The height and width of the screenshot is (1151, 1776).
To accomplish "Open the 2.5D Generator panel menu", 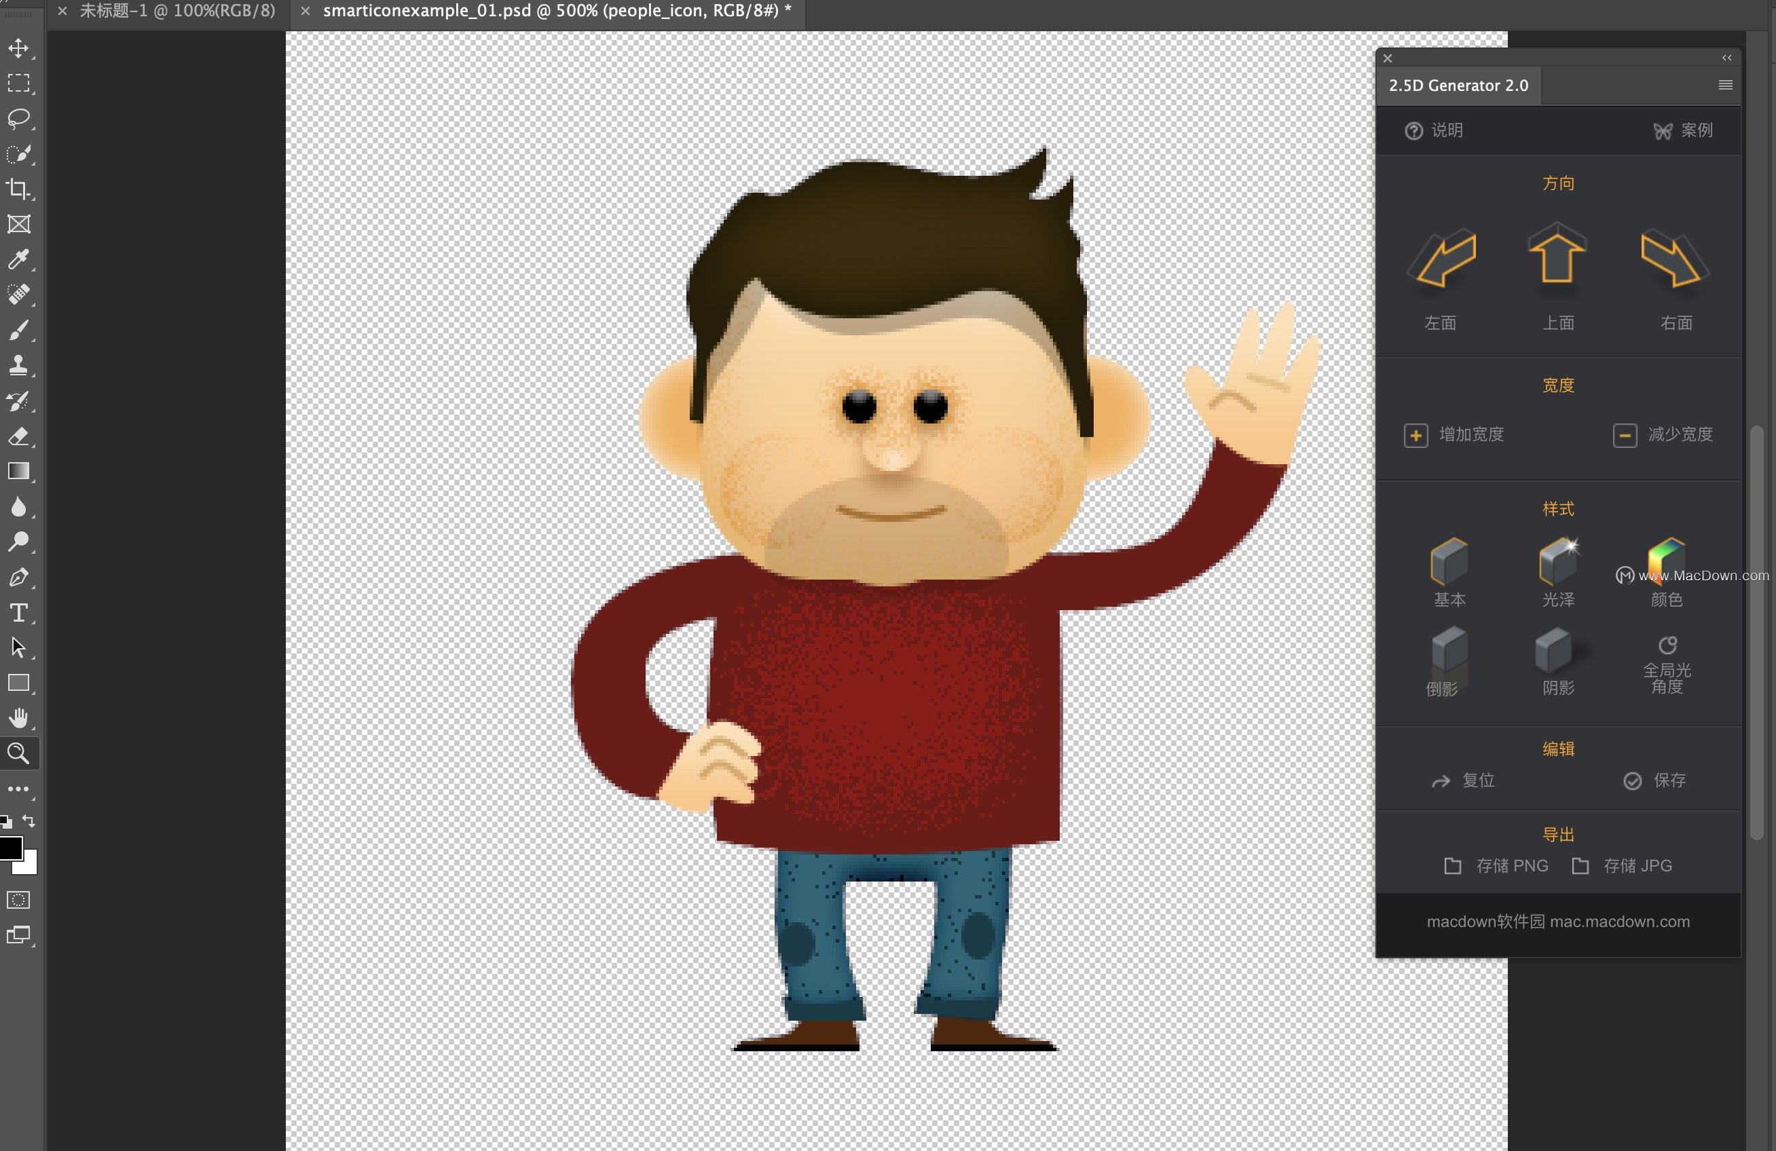I will [x=1725, y=85].
